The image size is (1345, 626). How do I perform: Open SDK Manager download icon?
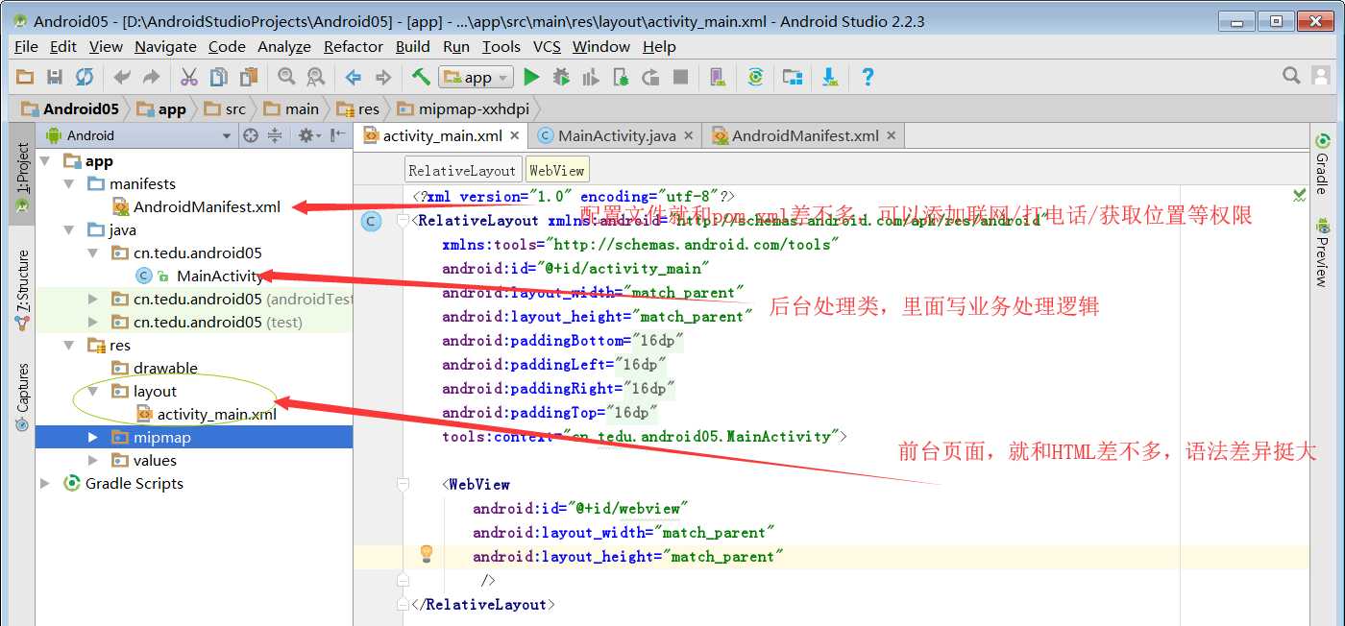click(x=830, y=77)
